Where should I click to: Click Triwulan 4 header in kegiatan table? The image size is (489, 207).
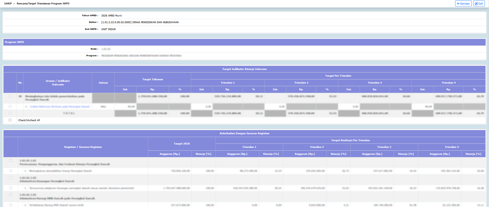(x=452, y=147)
